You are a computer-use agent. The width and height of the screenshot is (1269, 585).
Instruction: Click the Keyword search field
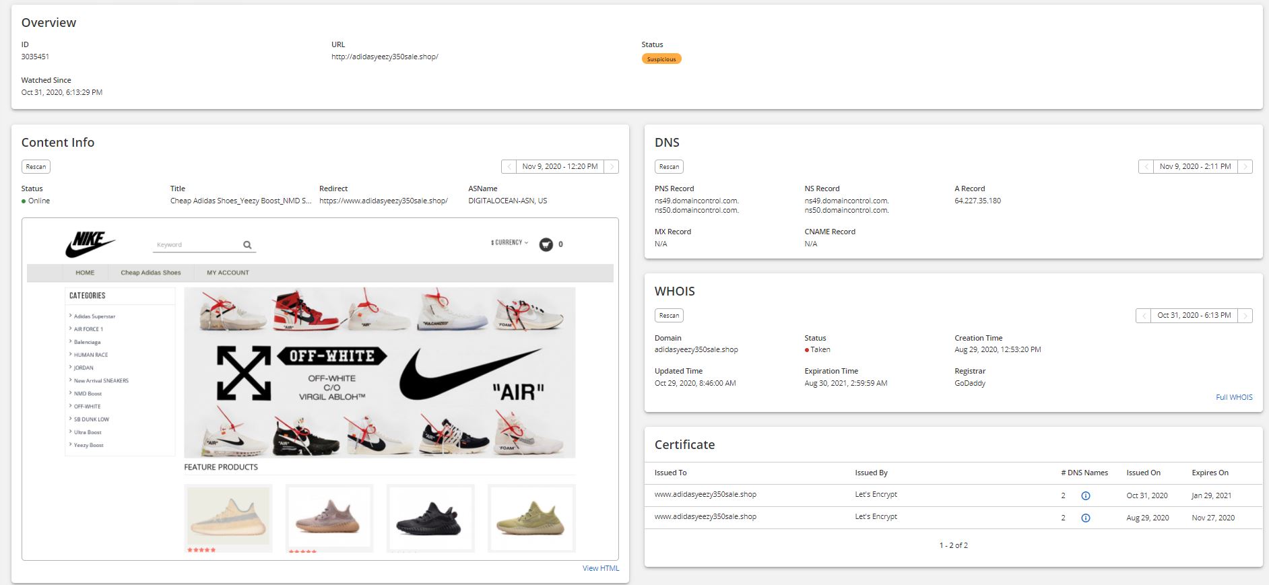[x=195, y=245]
